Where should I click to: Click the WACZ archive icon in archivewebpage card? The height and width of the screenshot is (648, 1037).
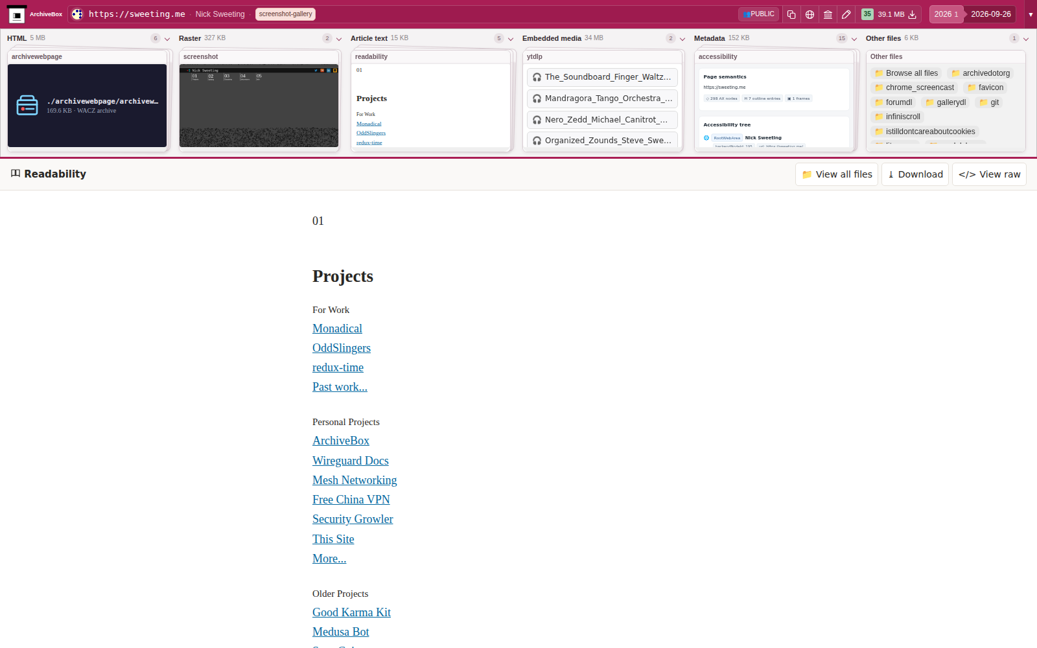tap(27, 105)
